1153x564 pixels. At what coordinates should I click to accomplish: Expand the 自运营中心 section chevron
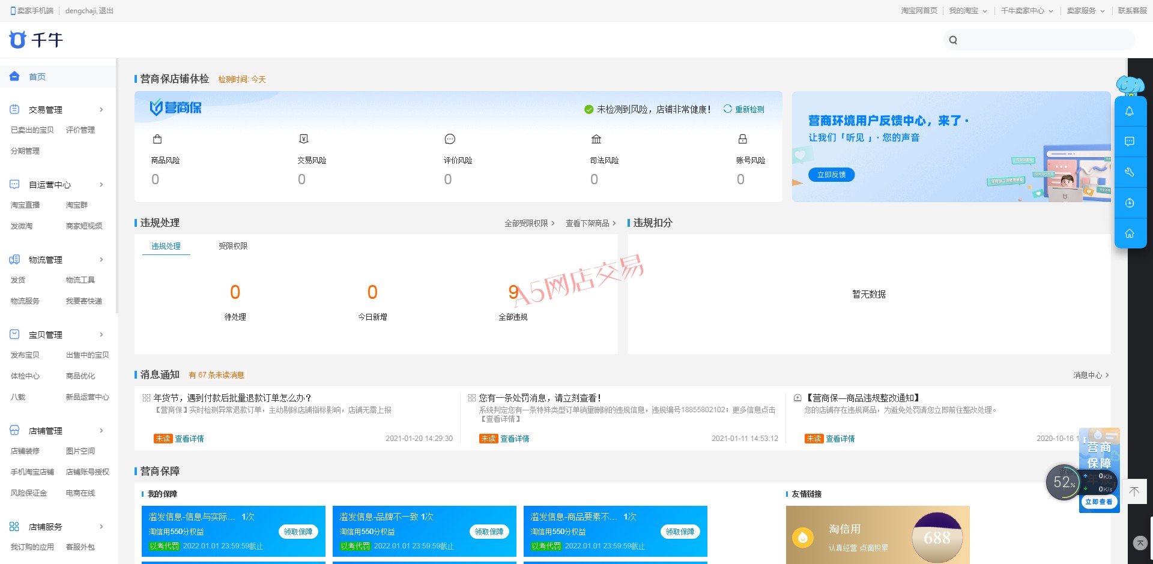pyautogui.click(x=101, y=184)
